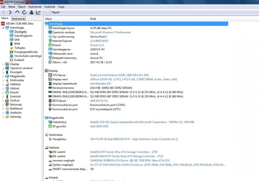Expand the Multimédia tree node

(x=3, y=80)
